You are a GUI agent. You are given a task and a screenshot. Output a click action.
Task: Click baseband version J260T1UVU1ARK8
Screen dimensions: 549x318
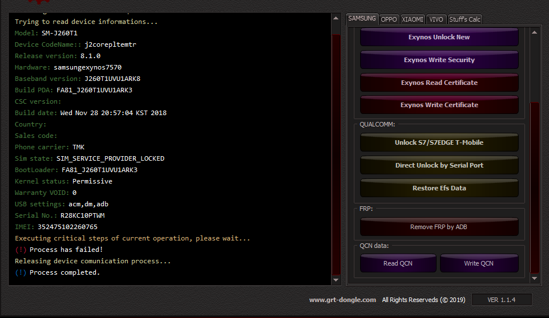pyautogui.click(x=112, y=79)
